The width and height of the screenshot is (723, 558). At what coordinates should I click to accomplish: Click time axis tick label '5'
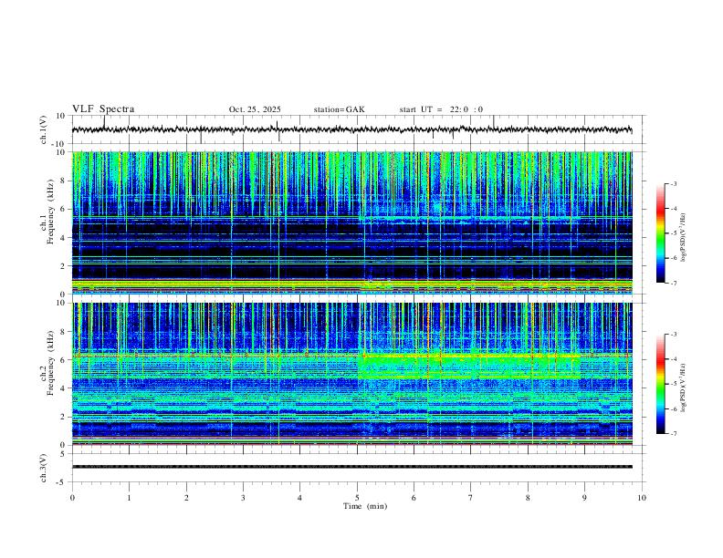pyautogui.click(x=357, y=498)
